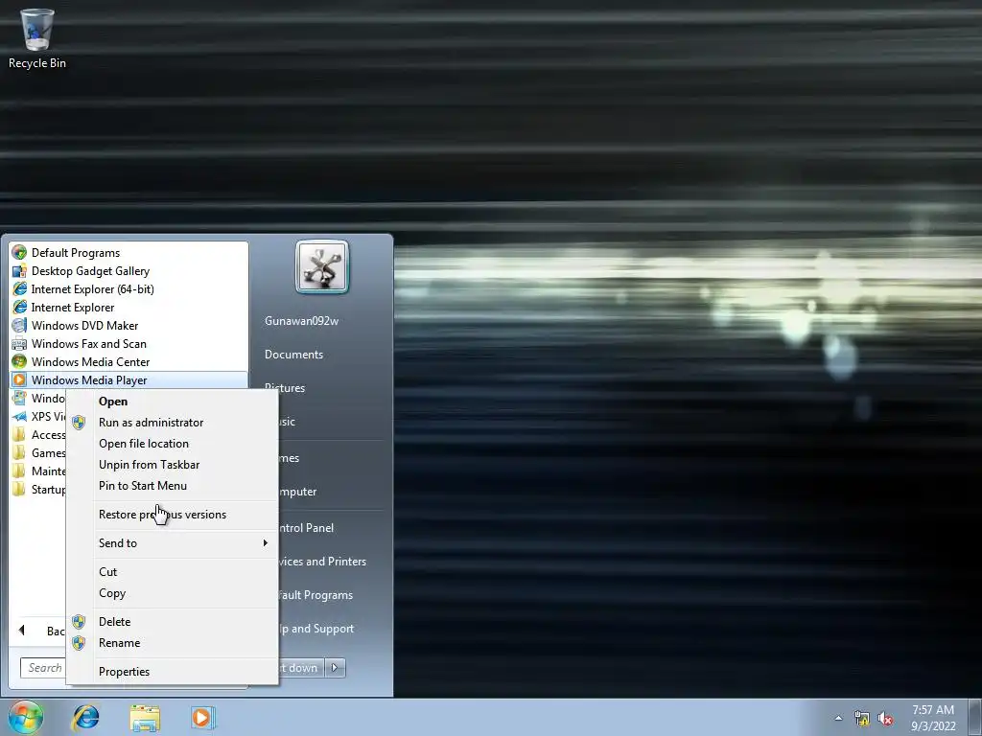This screenshot has width=982, height=736.
Task: Click the Desktop Gadget Gallery icon
Action: click(x=19, y=271)
